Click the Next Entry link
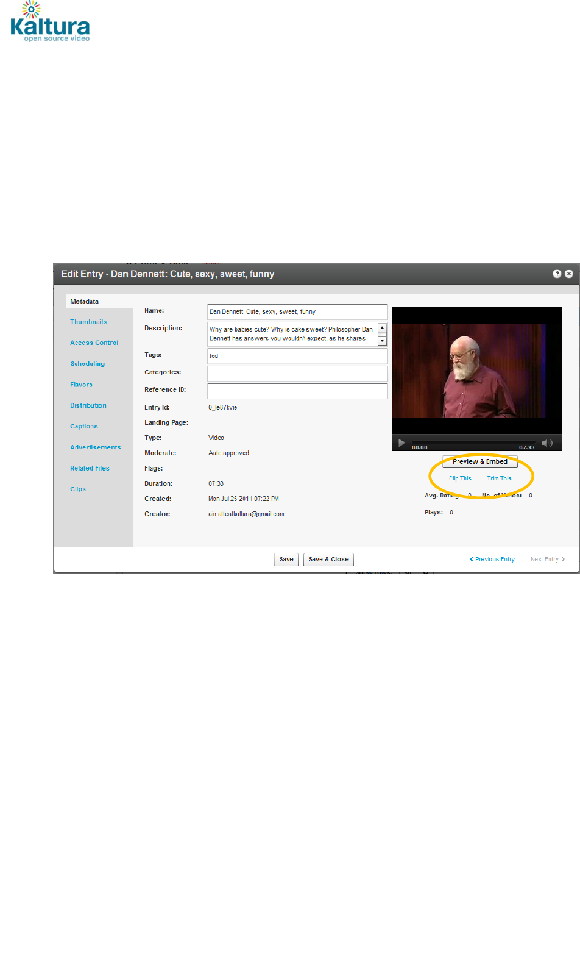The width and height of the screenshot is (580, 974). (547, 560)
